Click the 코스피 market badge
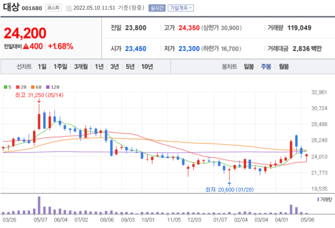The width and height of the screenshot is (335, 228). (53, 8)
